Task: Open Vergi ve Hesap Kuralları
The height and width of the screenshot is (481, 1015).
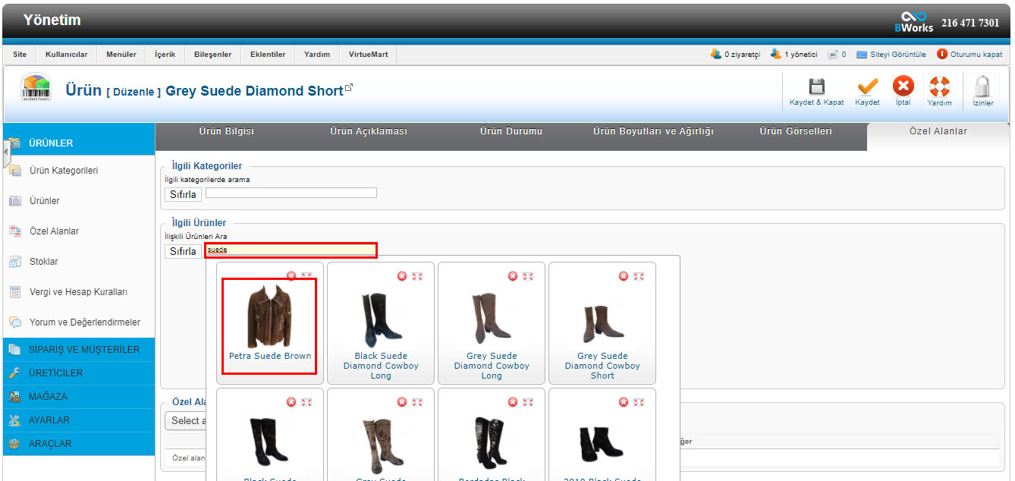Action: [78, 292]
